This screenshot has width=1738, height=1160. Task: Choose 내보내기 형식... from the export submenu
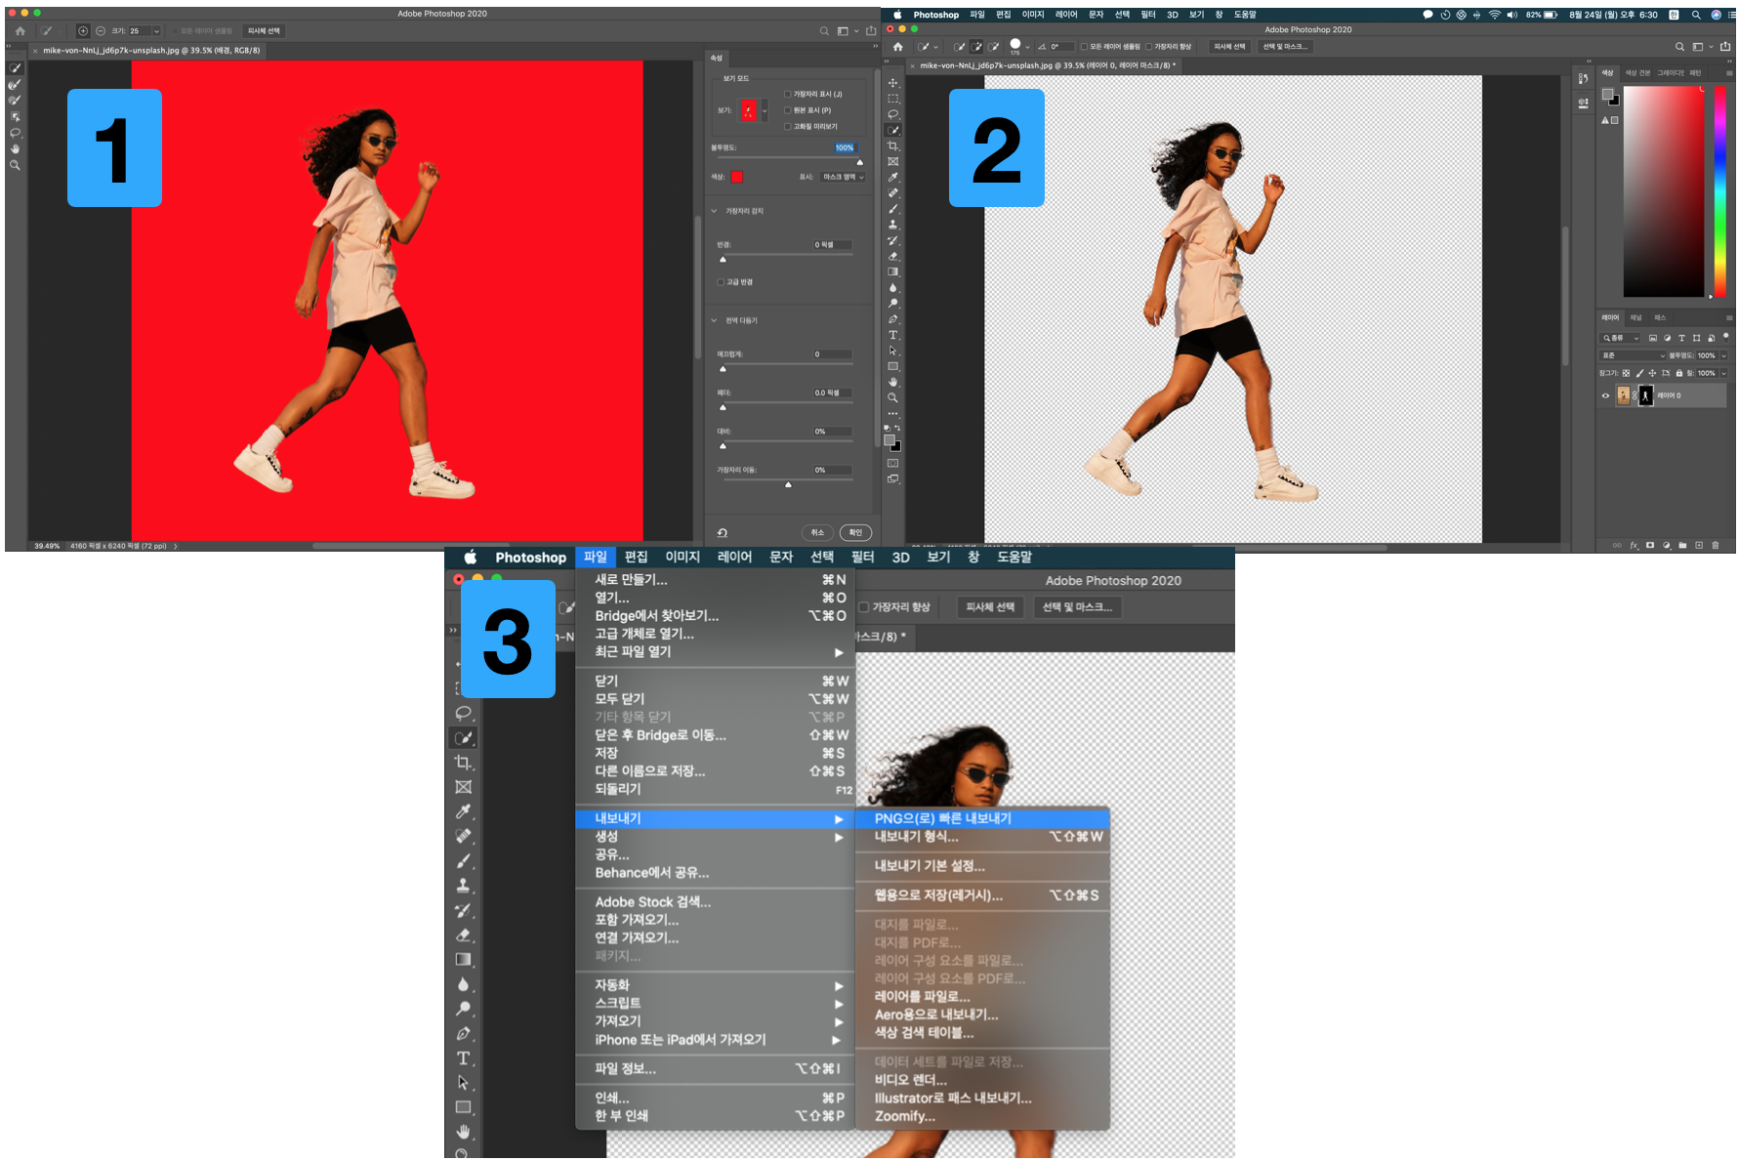(x=982, y=837)
